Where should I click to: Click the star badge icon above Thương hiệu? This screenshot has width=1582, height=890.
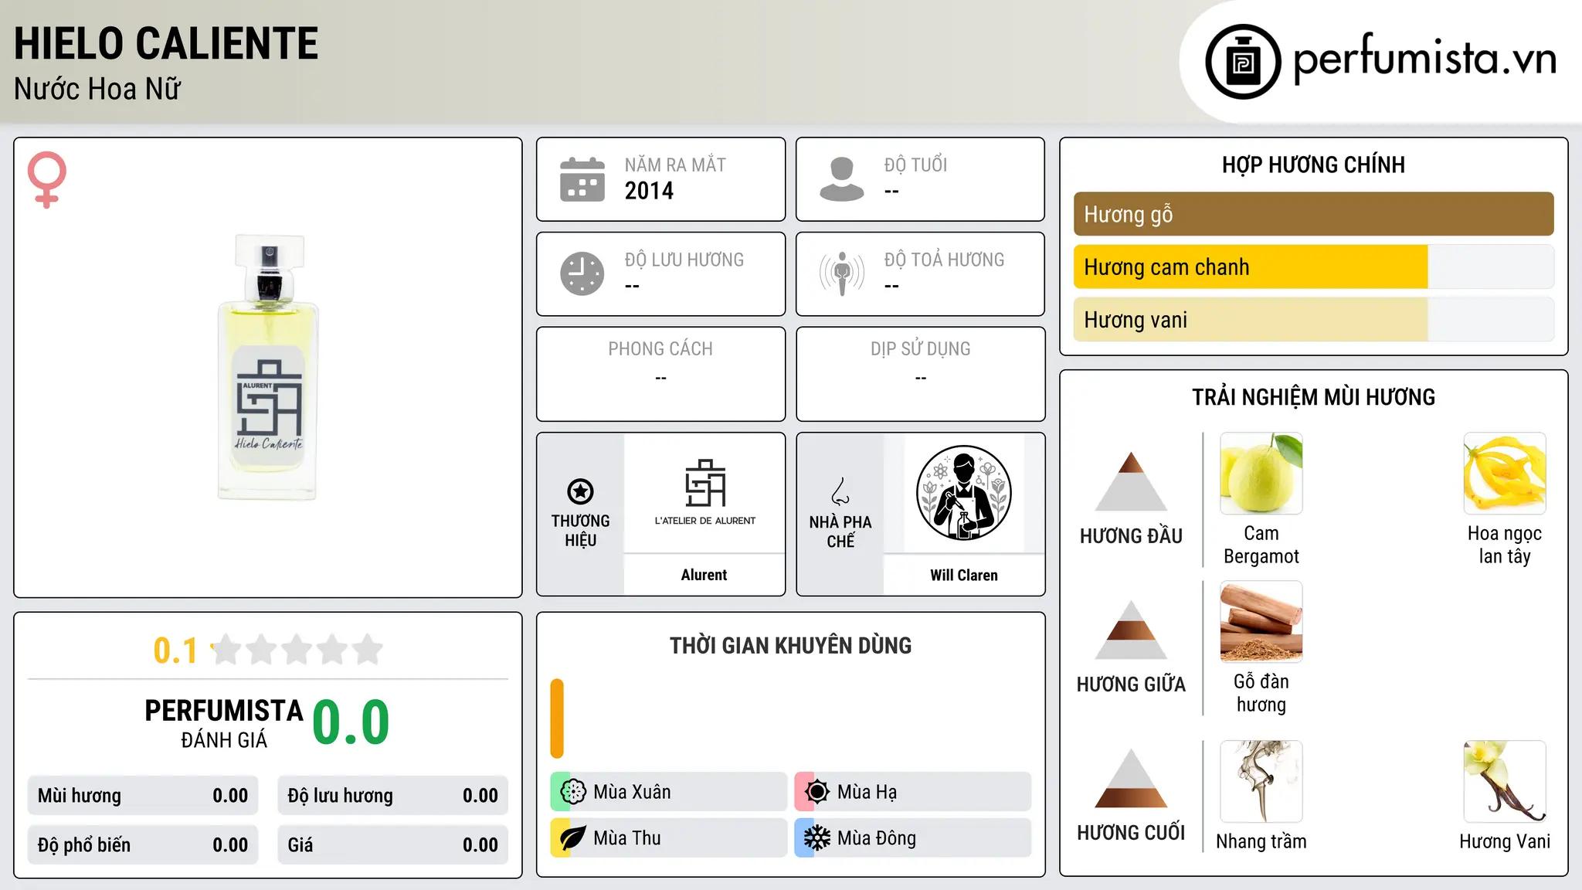[x=580, y=491]
